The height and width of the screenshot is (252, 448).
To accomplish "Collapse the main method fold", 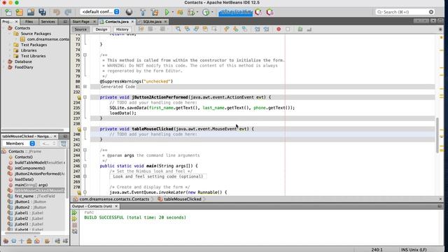I will point(85,166).
